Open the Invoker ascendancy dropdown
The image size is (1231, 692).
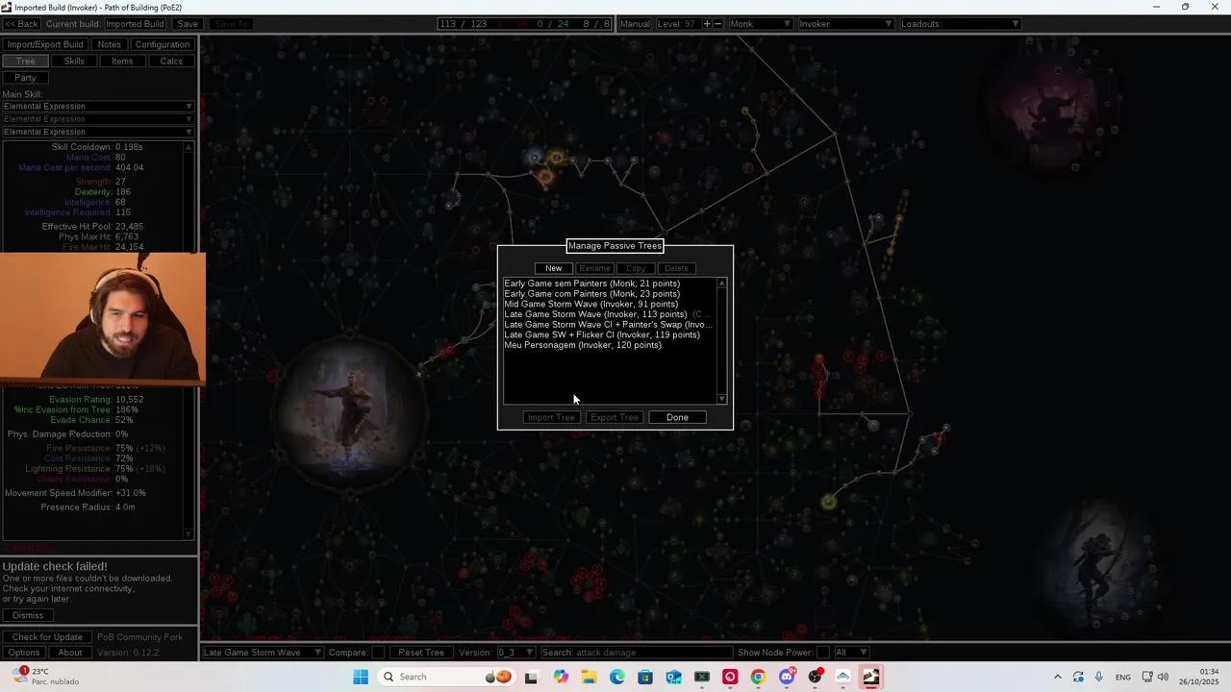tap(846, 24)
